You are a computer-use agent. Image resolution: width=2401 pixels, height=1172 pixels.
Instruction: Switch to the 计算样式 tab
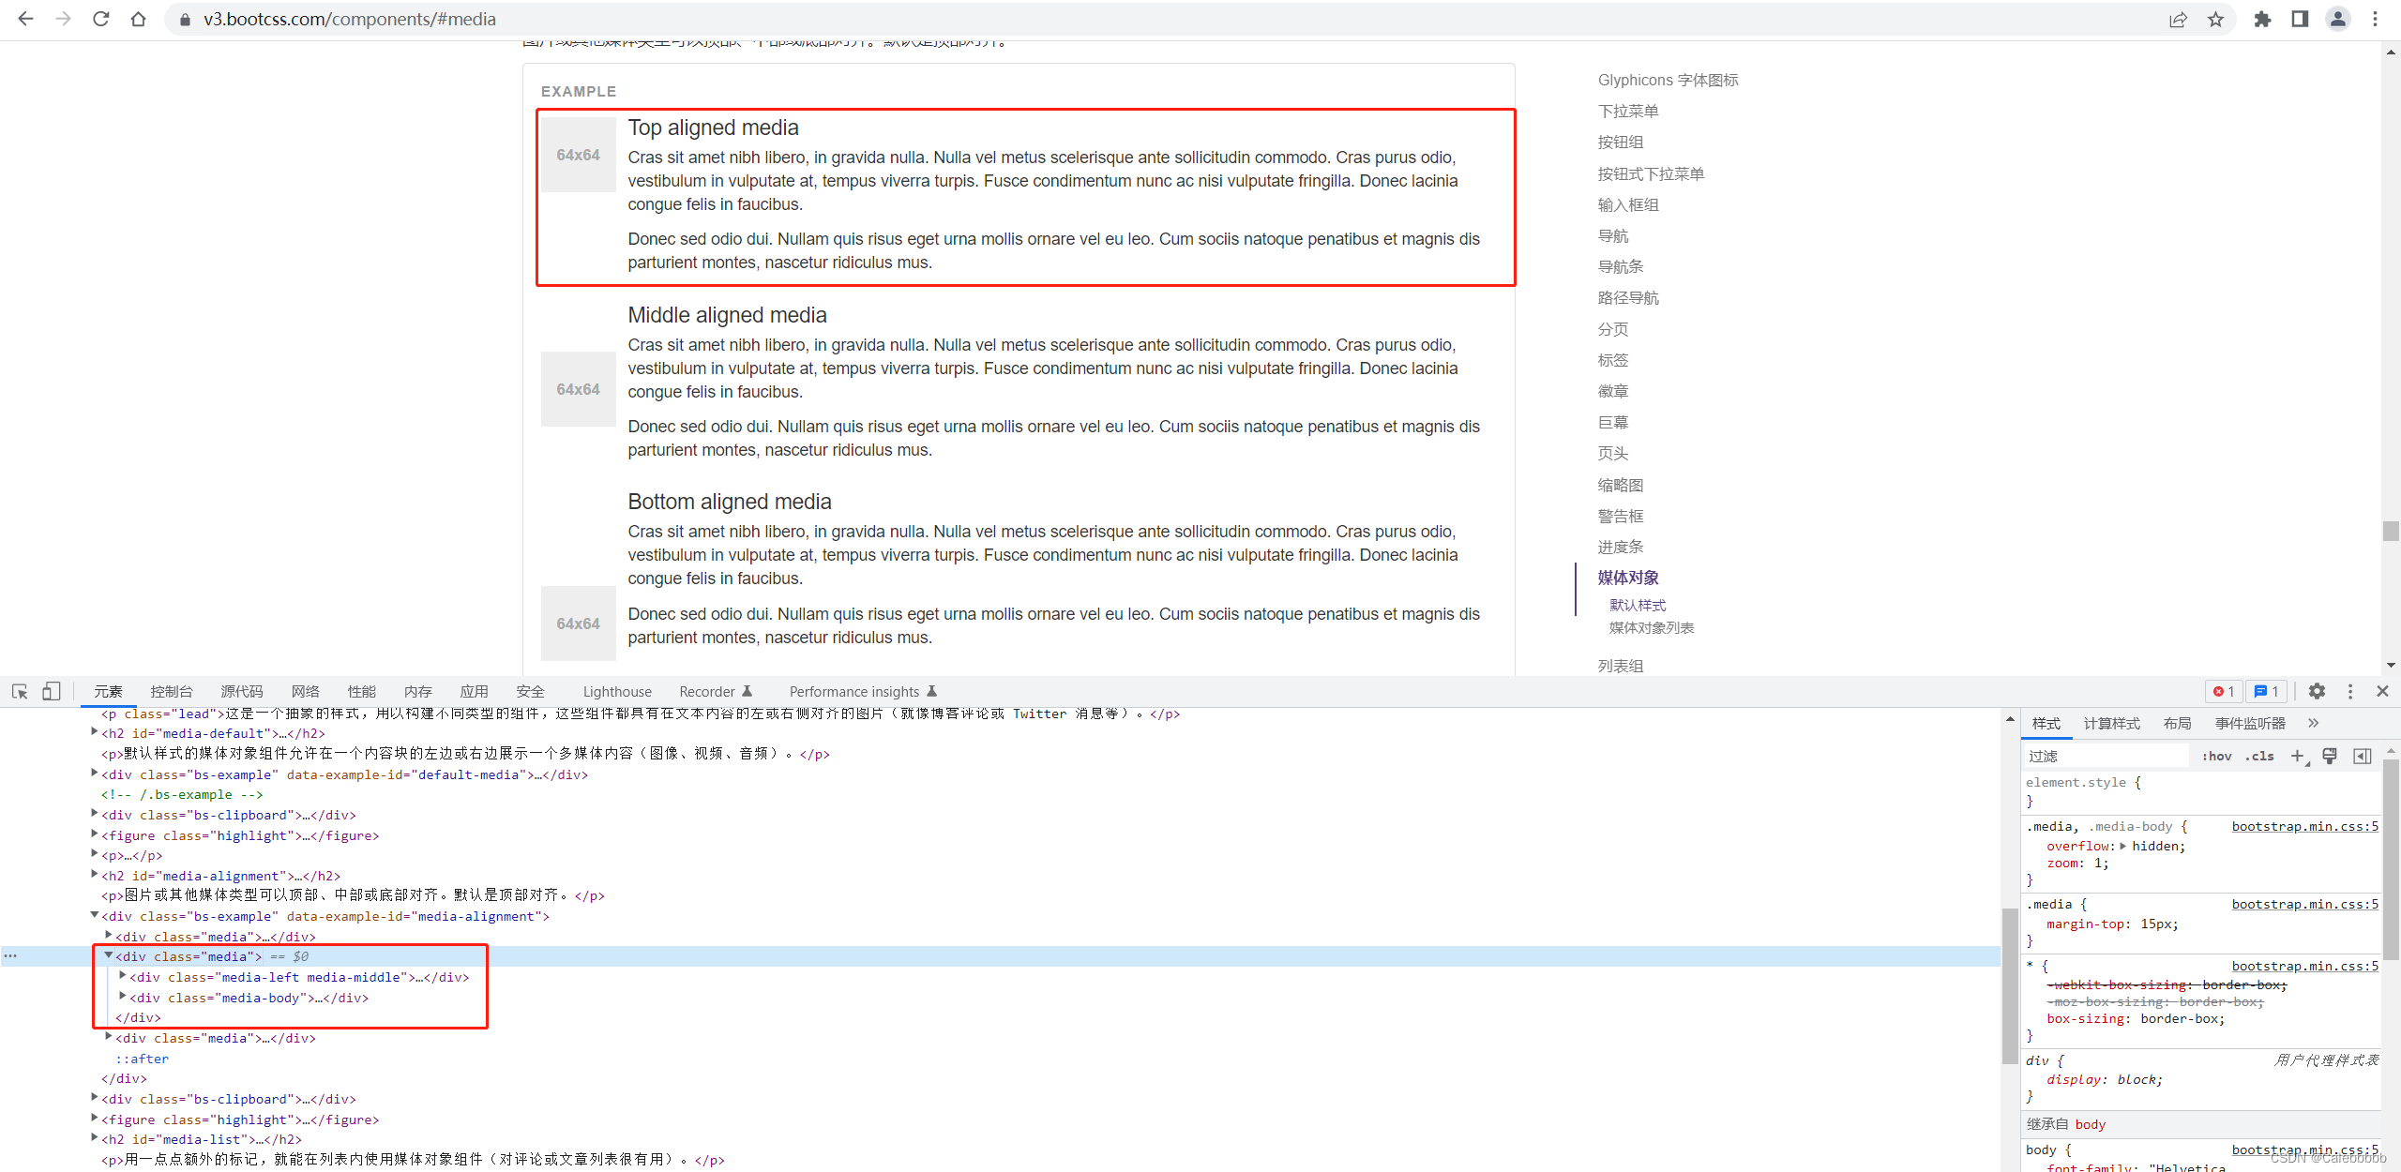(2112, 723)
